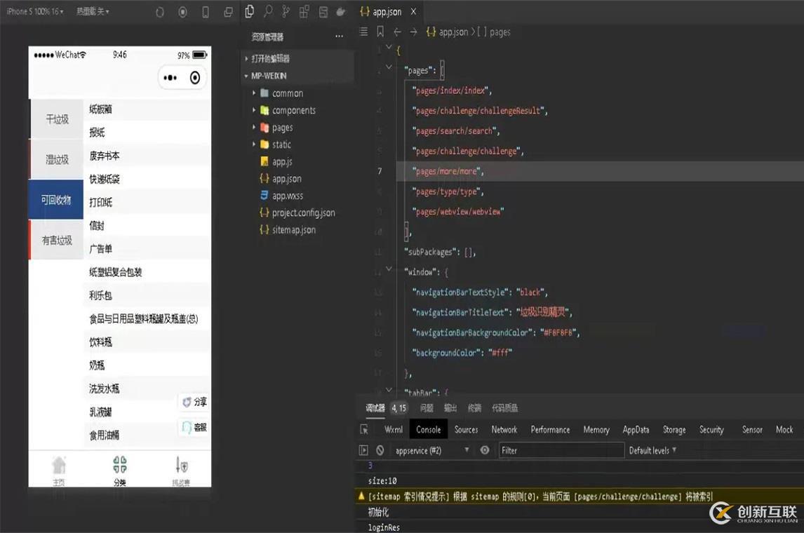Click the console Filter input field
Image resolution: width=804 pixels, height=533 pixels.
561,450
